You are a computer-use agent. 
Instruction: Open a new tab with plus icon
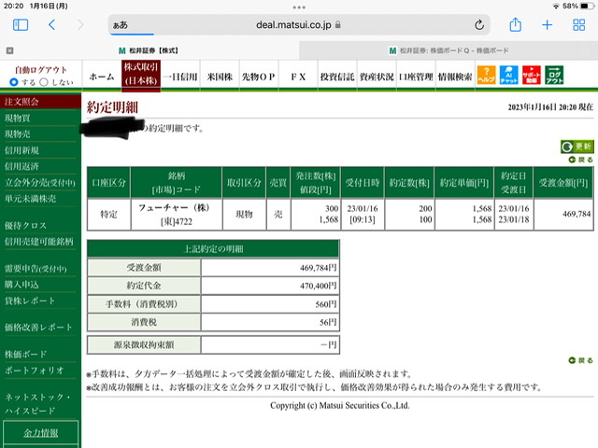point(547,25)
